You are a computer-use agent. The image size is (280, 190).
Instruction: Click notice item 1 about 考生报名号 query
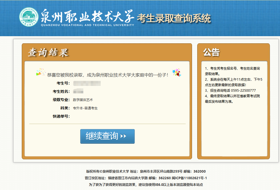coord(232,71)
